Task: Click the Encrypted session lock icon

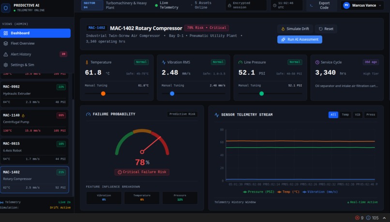Action: pos(229,5)
